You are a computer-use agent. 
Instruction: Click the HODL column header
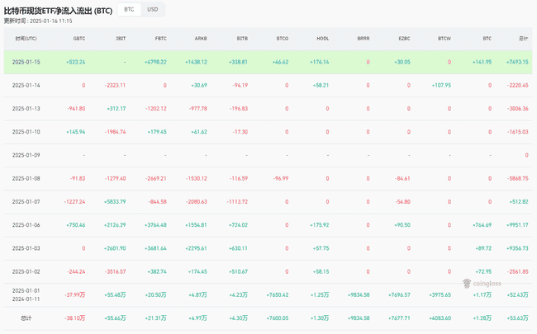point(323,39)
